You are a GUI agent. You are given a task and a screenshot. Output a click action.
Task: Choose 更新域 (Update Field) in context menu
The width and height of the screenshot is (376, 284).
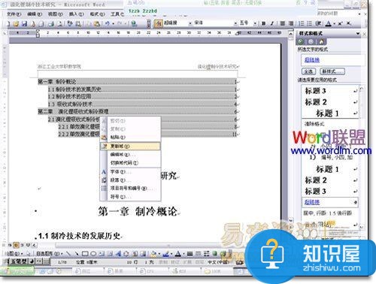[130, 146]
